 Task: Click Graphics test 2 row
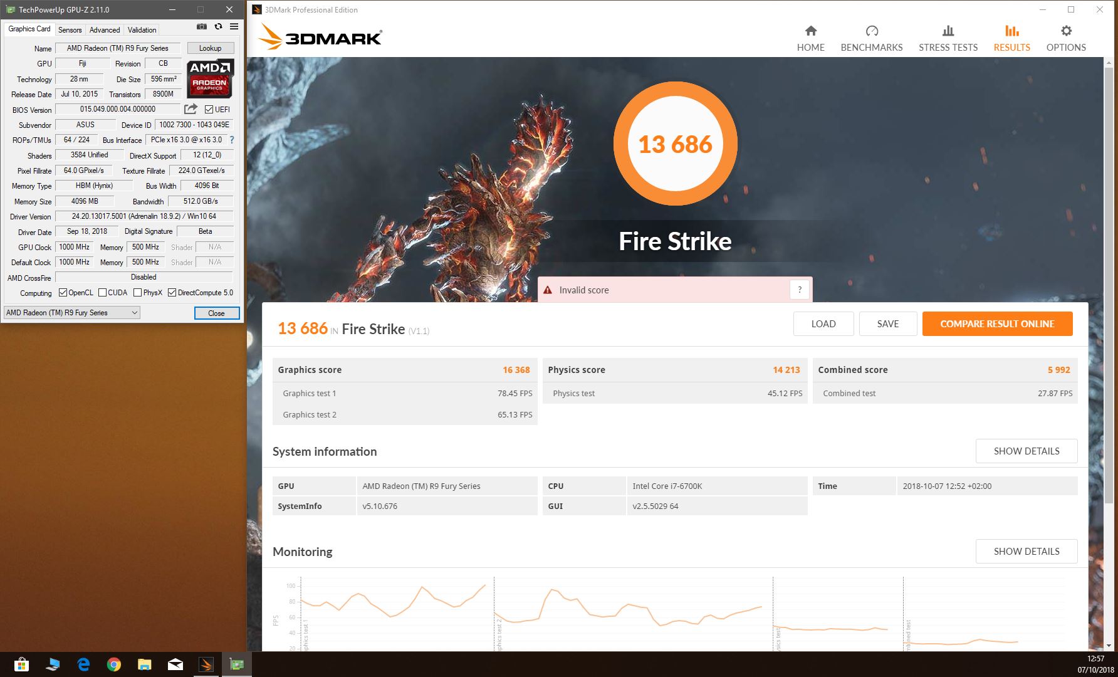point(405,414)
